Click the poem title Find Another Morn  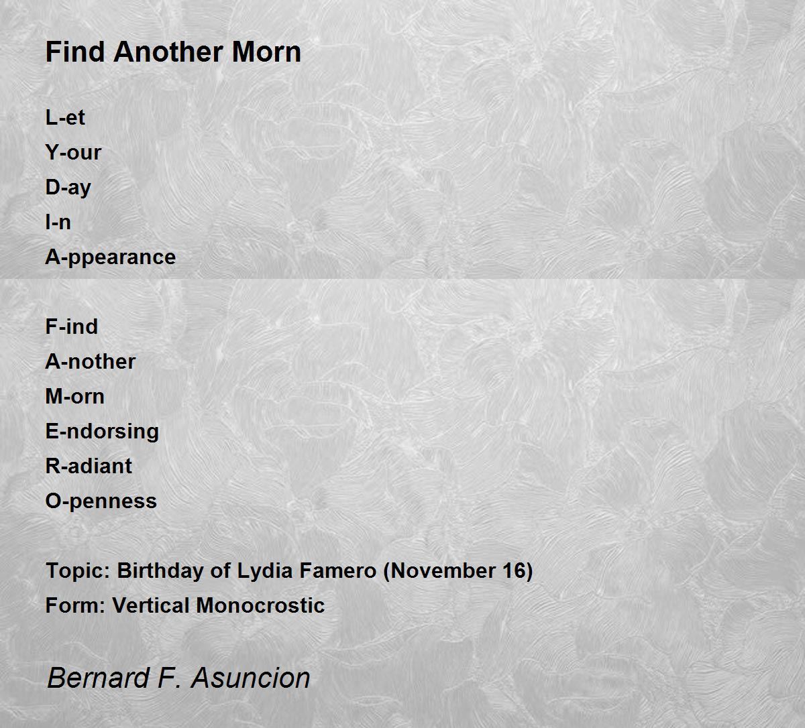click(x=173, y=52)
